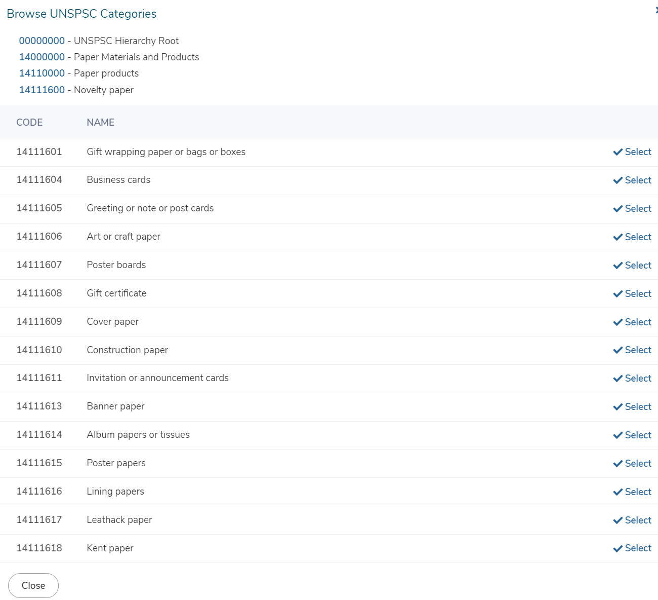Select the Gift certificate category

tap(632, 294)
